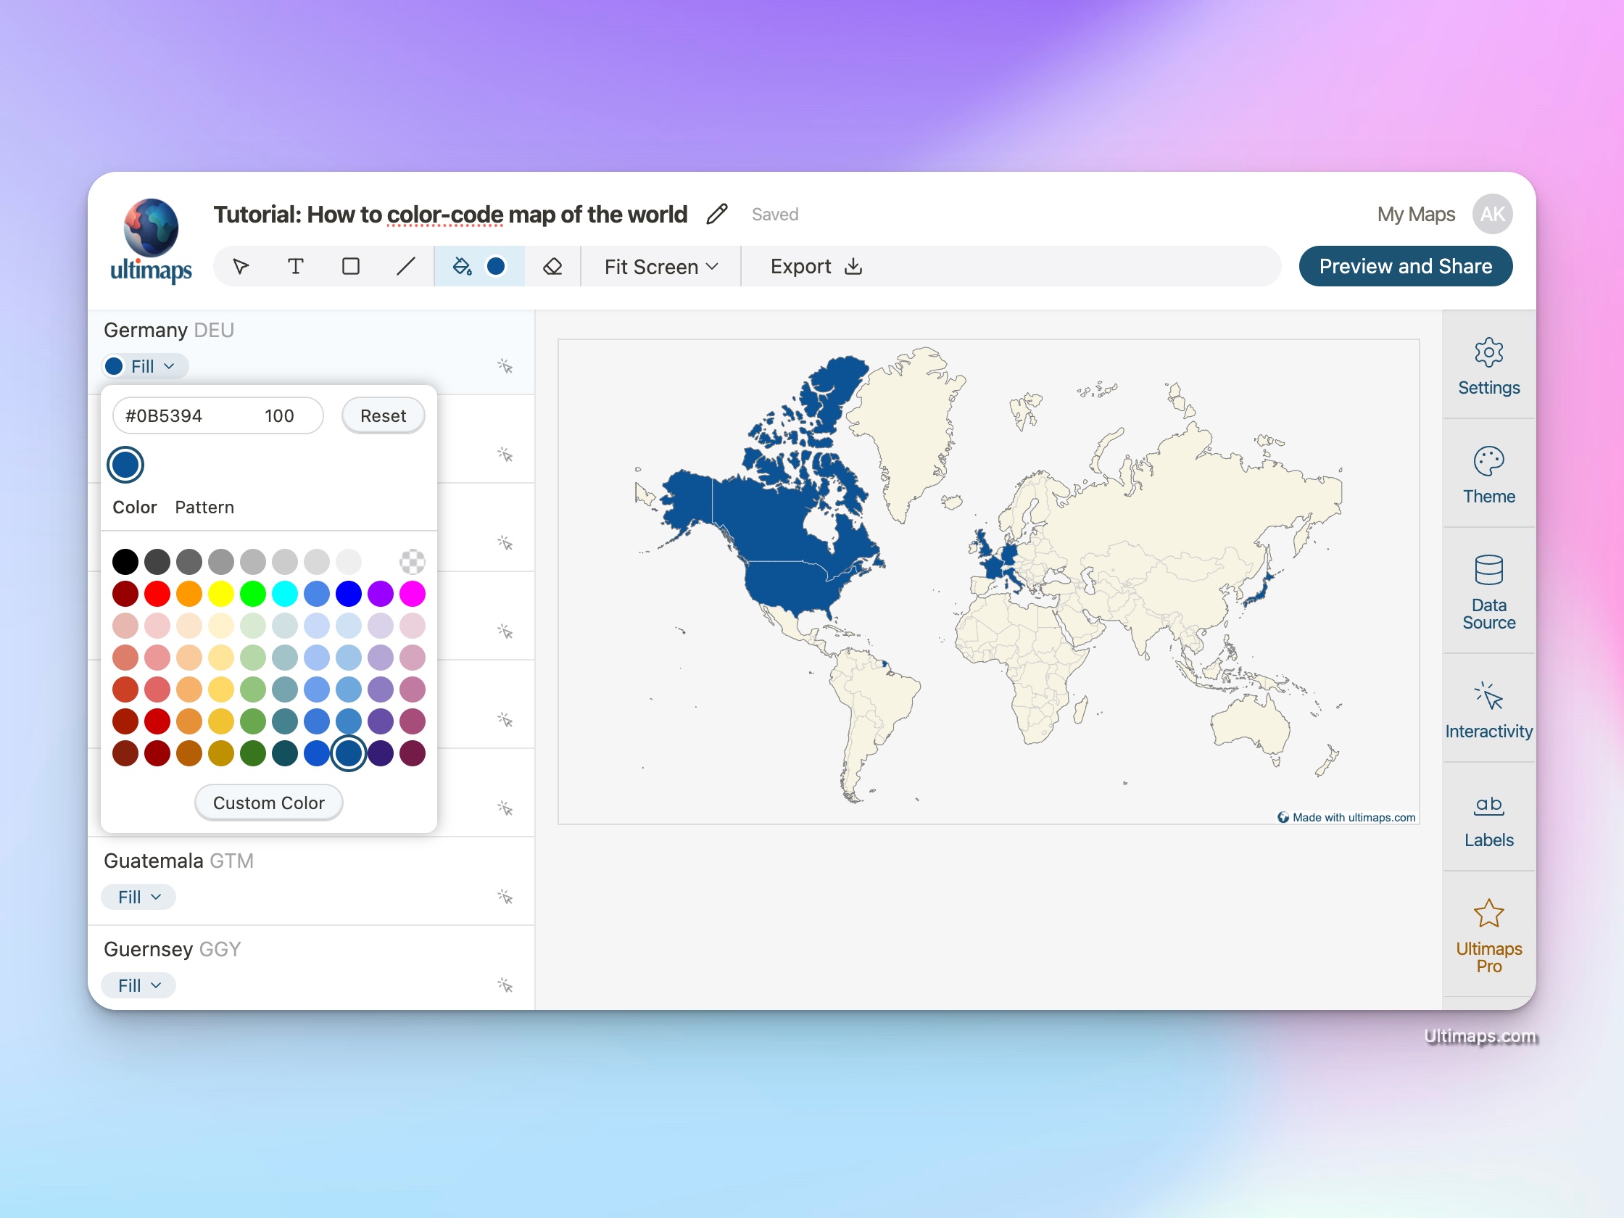
Task: Select the Text tool
Action: point(296,266)
